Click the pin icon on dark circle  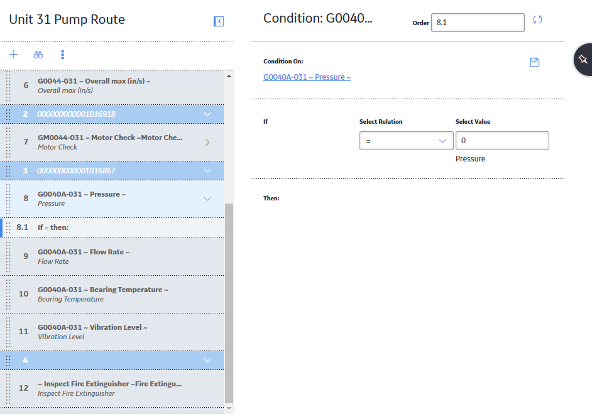[583, 59]
